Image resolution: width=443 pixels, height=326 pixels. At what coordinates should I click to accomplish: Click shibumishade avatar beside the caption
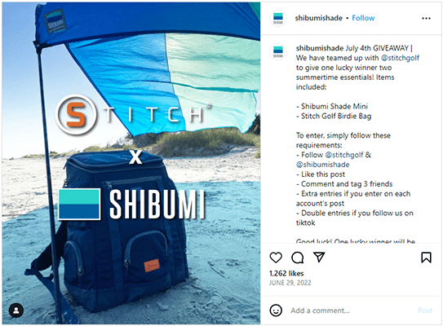(278, 51)
